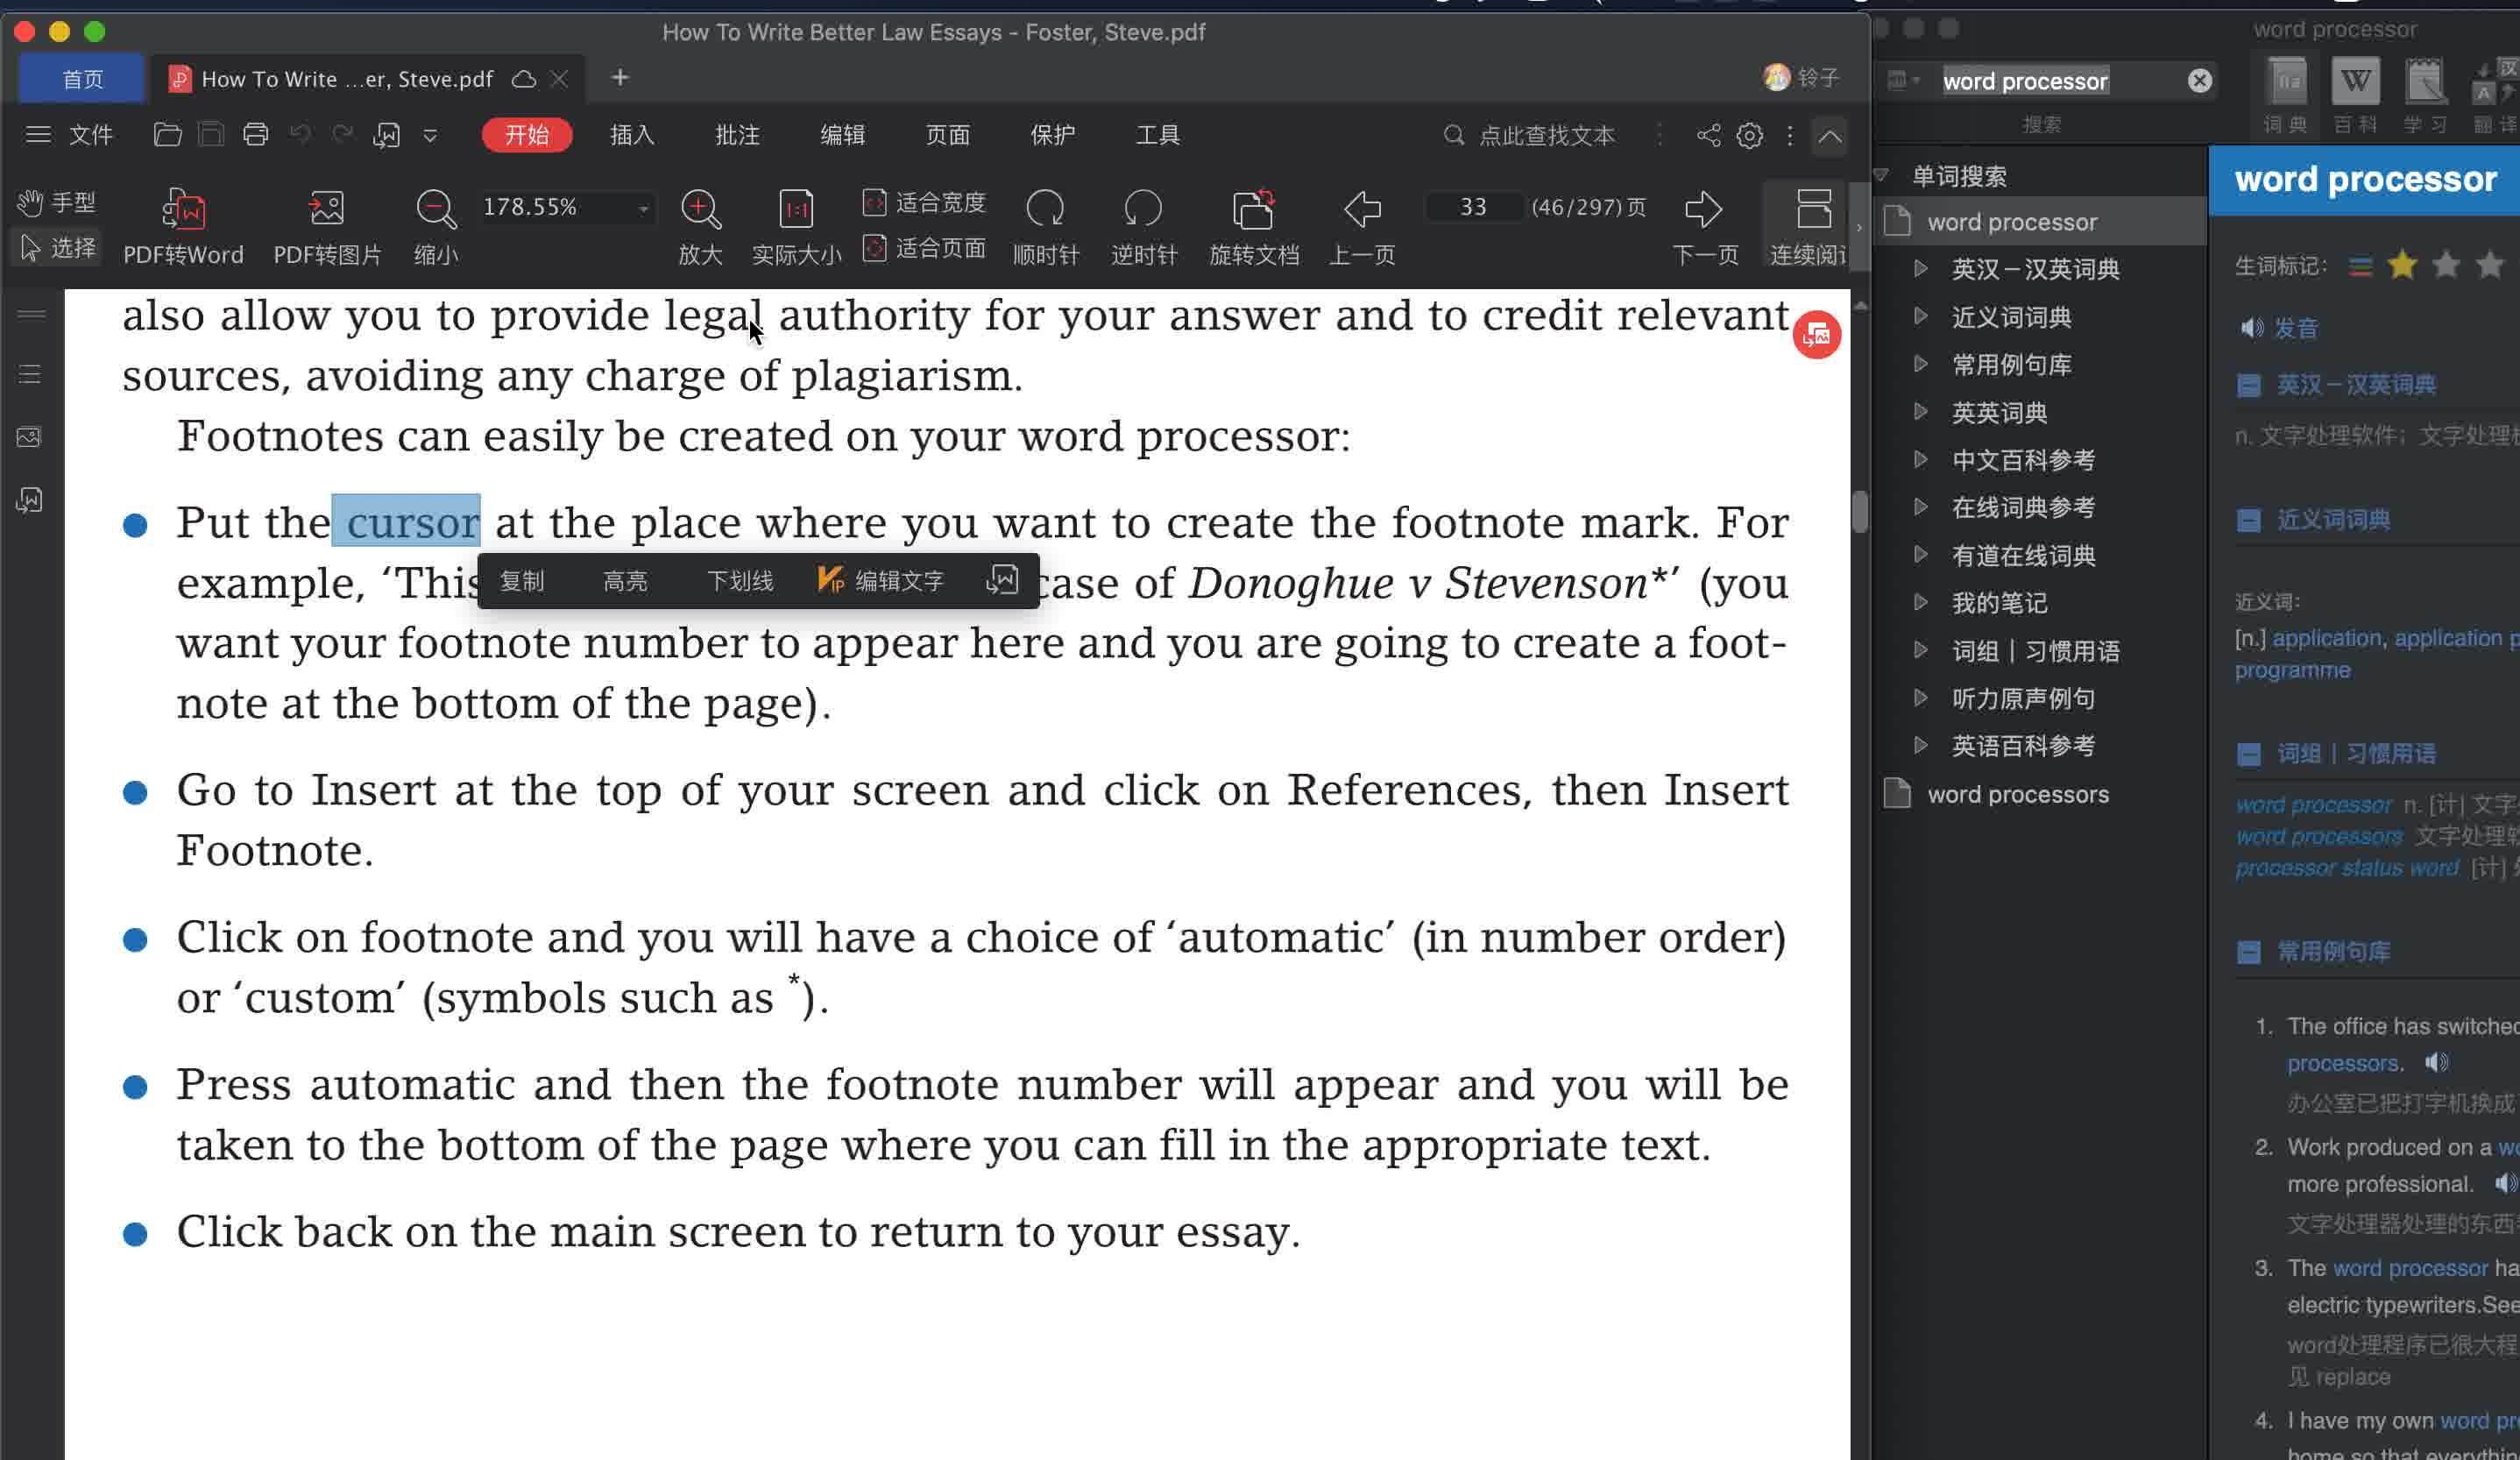Select the 编辑 menu option
This screenshot has width=2520, height=1460.
841,134
